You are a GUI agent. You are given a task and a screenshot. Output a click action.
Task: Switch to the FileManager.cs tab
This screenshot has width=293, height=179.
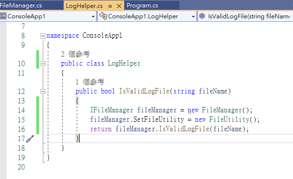click(x=21, y=5)
